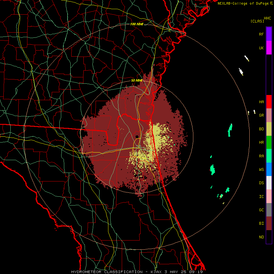Click the HA red legend swatch
The width and height of the screenshot is (274, 274).
coord(269,102)
